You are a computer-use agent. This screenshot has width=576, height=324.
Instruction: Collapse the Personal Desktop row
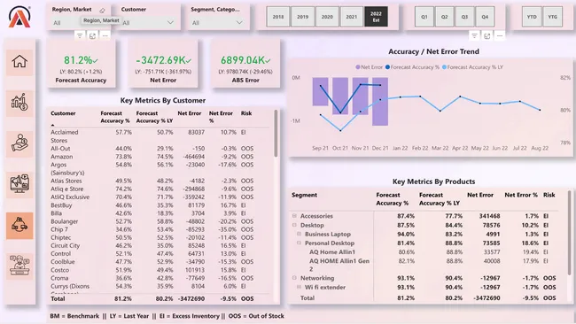(x=299, y=243)
